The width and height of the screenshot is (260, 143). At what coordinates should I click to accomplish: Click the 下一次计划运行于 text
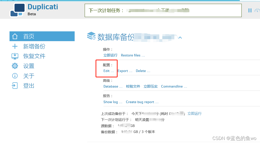pos(116,120)
